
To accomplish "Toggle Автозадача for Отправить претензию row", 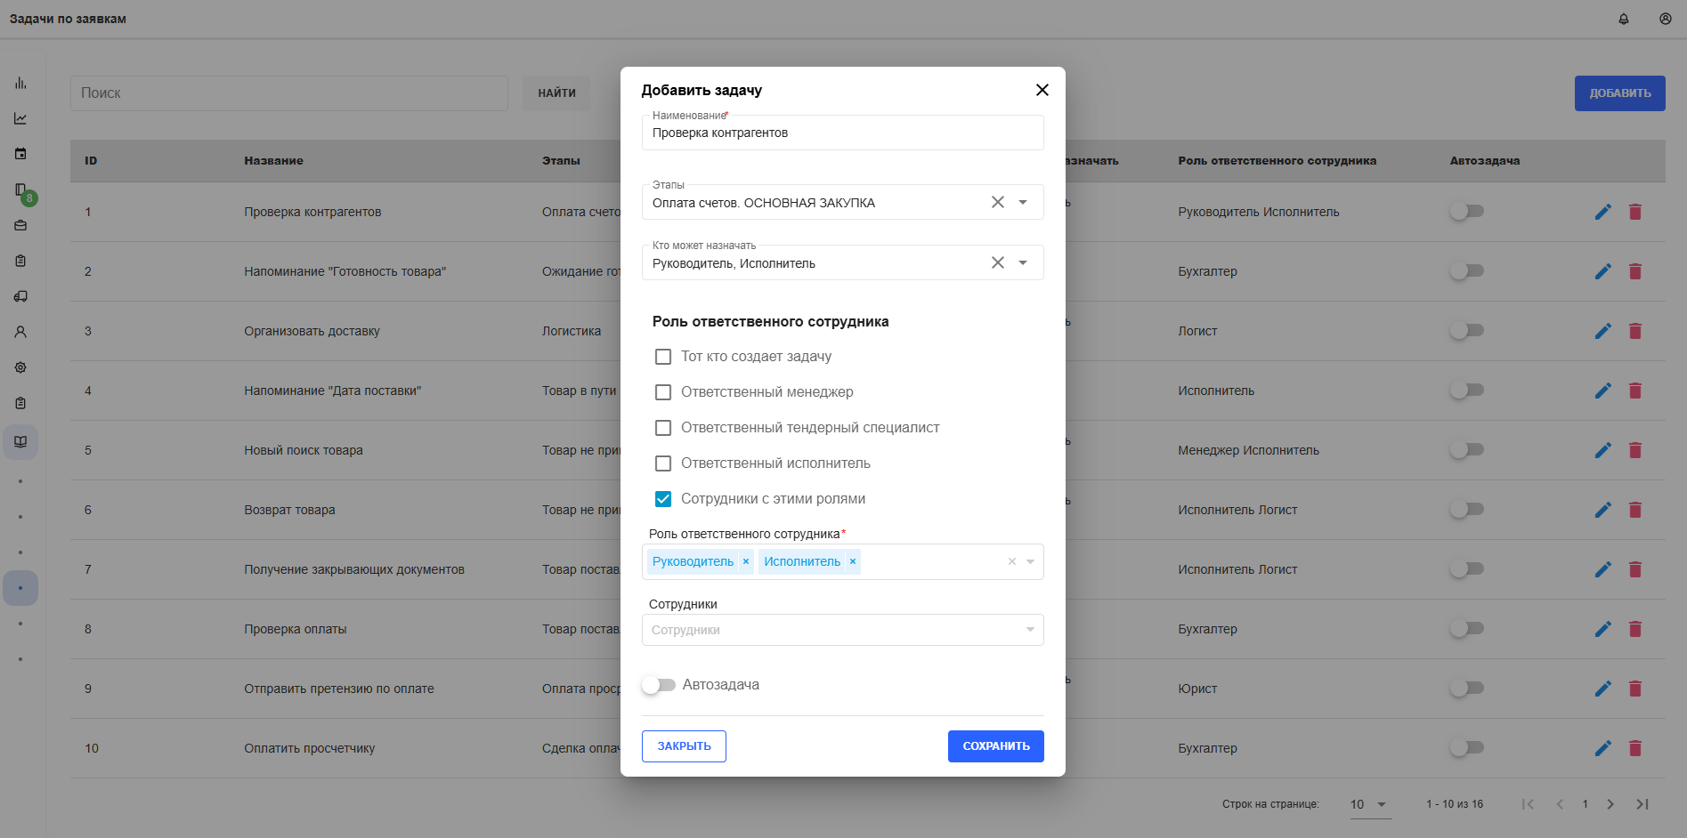I will pyautogui.click(x=1466, y=689).
